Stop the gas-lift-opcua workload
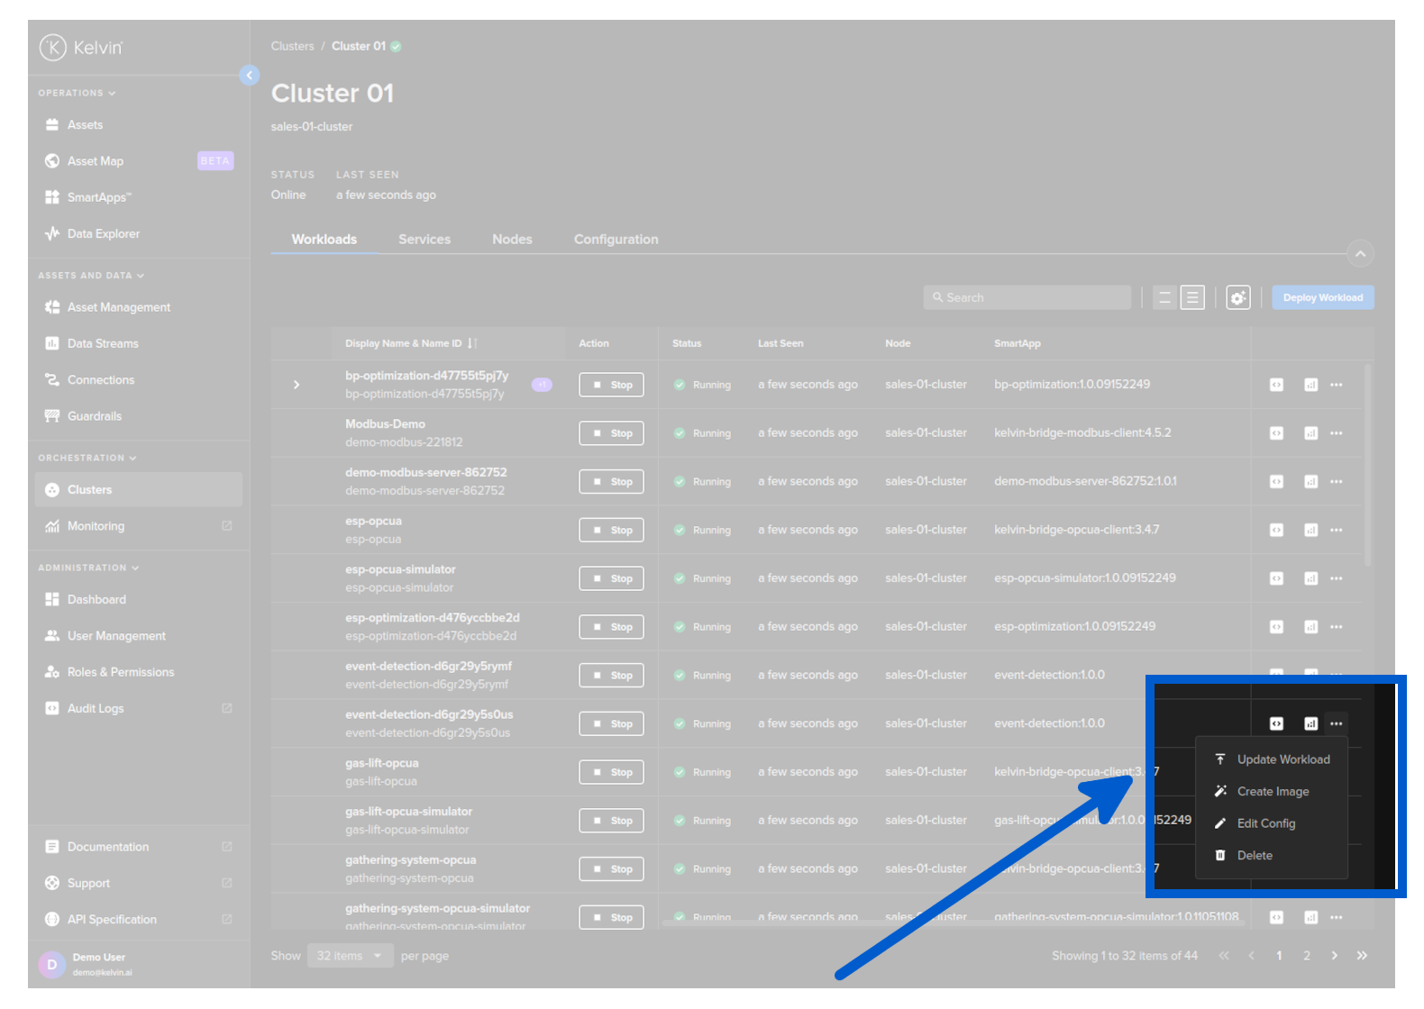The image size is (1424, 1009). pos(611,772)
